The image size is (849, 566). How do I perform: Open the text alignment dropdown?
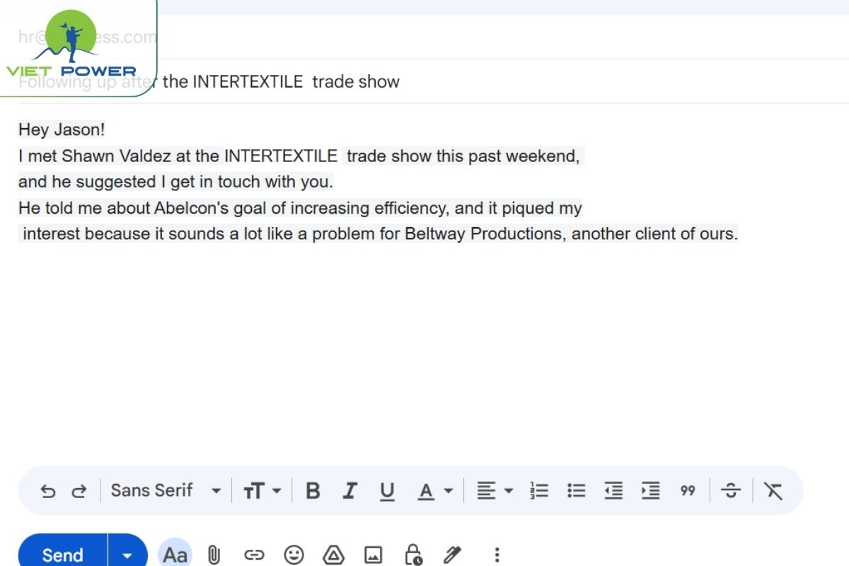click(x=495, y=491)
